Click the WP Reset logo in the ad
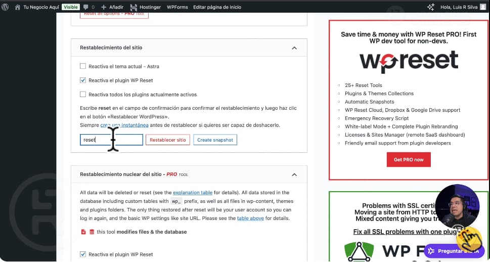The width and height of the screenshot is (490, 262). [x=409, y=62]
